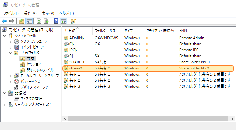The width and height of the screenshot is (236, 130).
Task: Click the blue Help question mark icon
Action: click(56, 21)
